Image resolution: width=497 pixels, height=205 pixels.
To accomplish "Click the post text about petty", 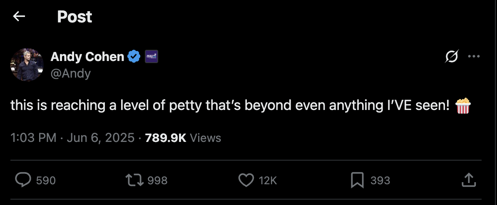I will tap(230, 106).
